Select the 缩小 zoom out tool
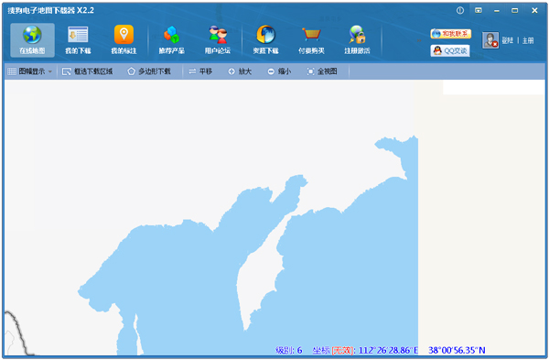Viewport: 549px width, 360px height. 279,71
